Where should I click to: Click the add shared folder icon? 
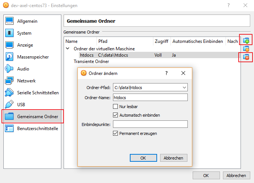246,41
